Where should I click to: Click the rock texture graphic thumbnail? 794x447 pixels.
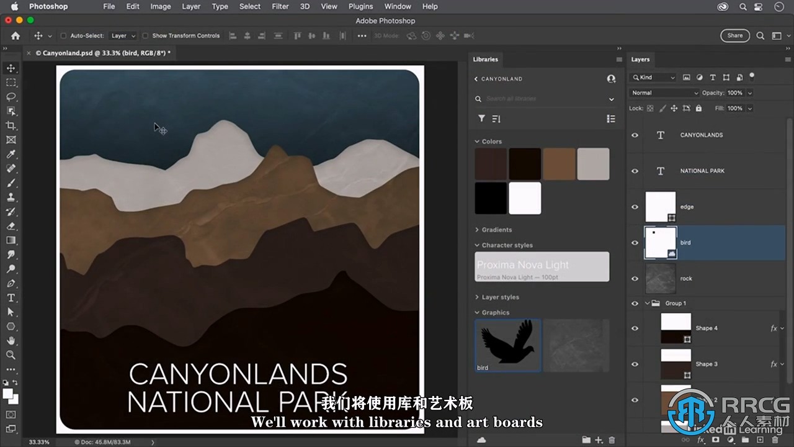[x=576, y=346]
